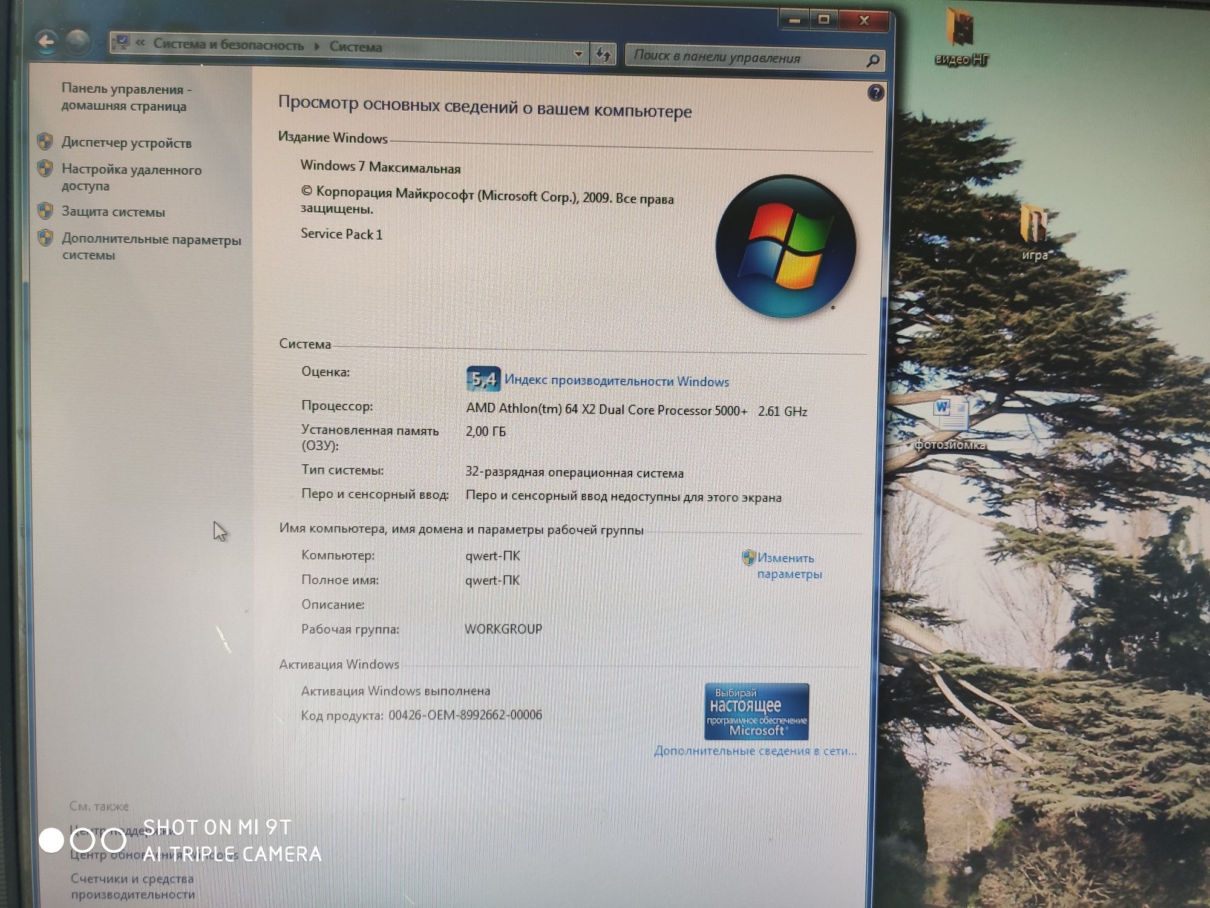Expand the breadcrumb chevron after 'Система и безопасность'
The width and height of the screenshot is (1210, 908).
point(316,45)
